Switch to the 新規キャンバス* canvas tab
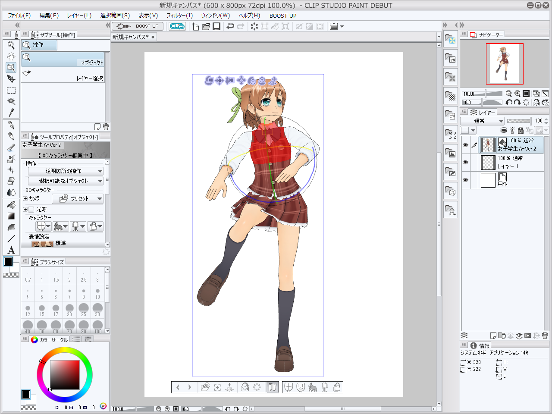This screenshot has width=552, height=414. tap(133, 37)
